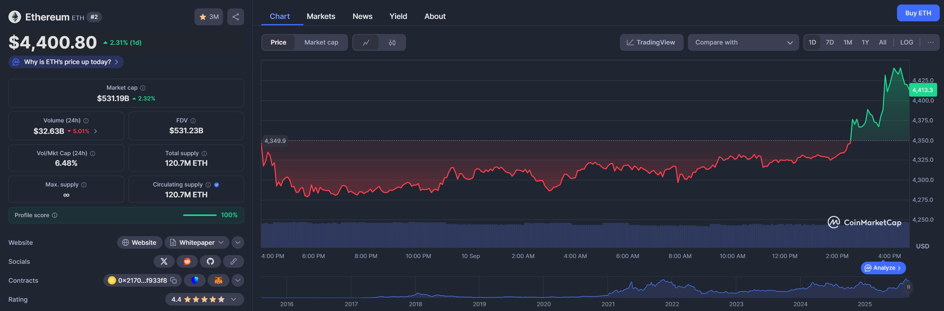Expand the Whitepaper dropdown
This screenshot has width=944, height=311.
(197, 242)
